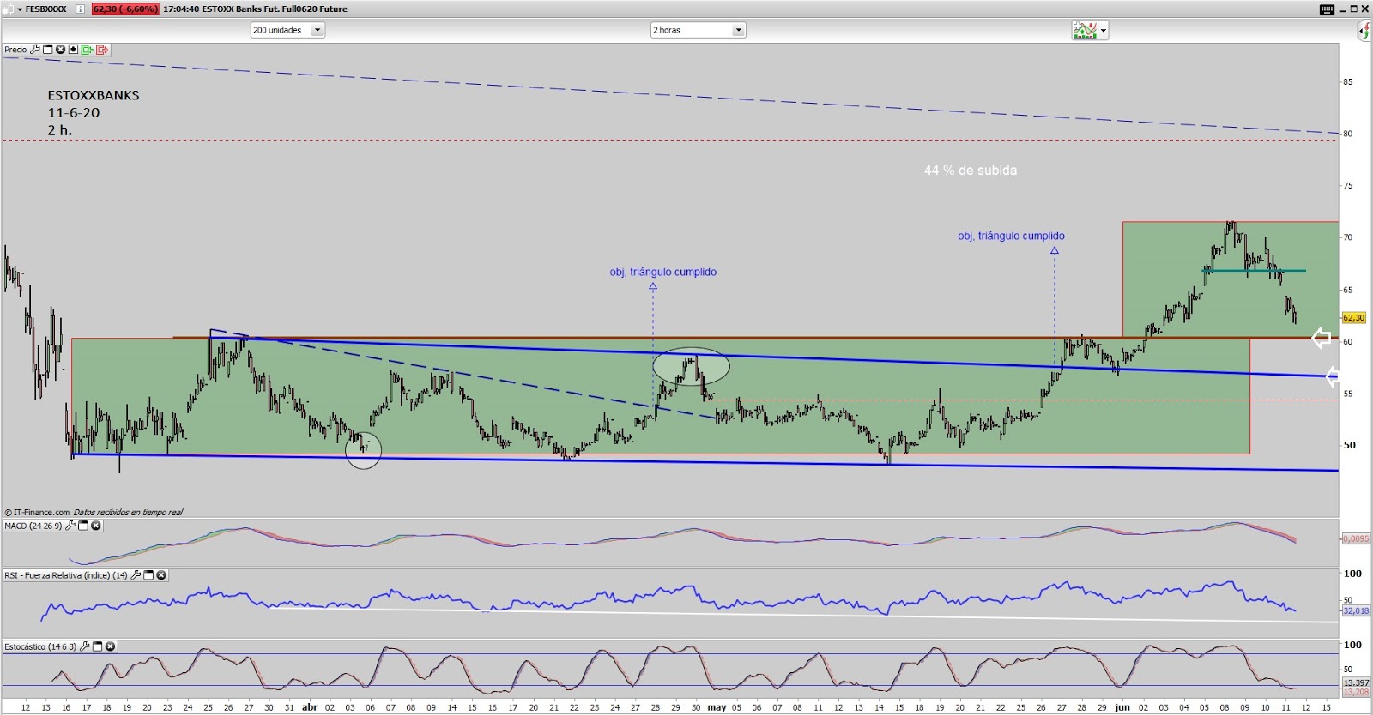The image size is (1373, 715).
Task: Open RSI indicator wrench settings
Action: coord(136,575)
